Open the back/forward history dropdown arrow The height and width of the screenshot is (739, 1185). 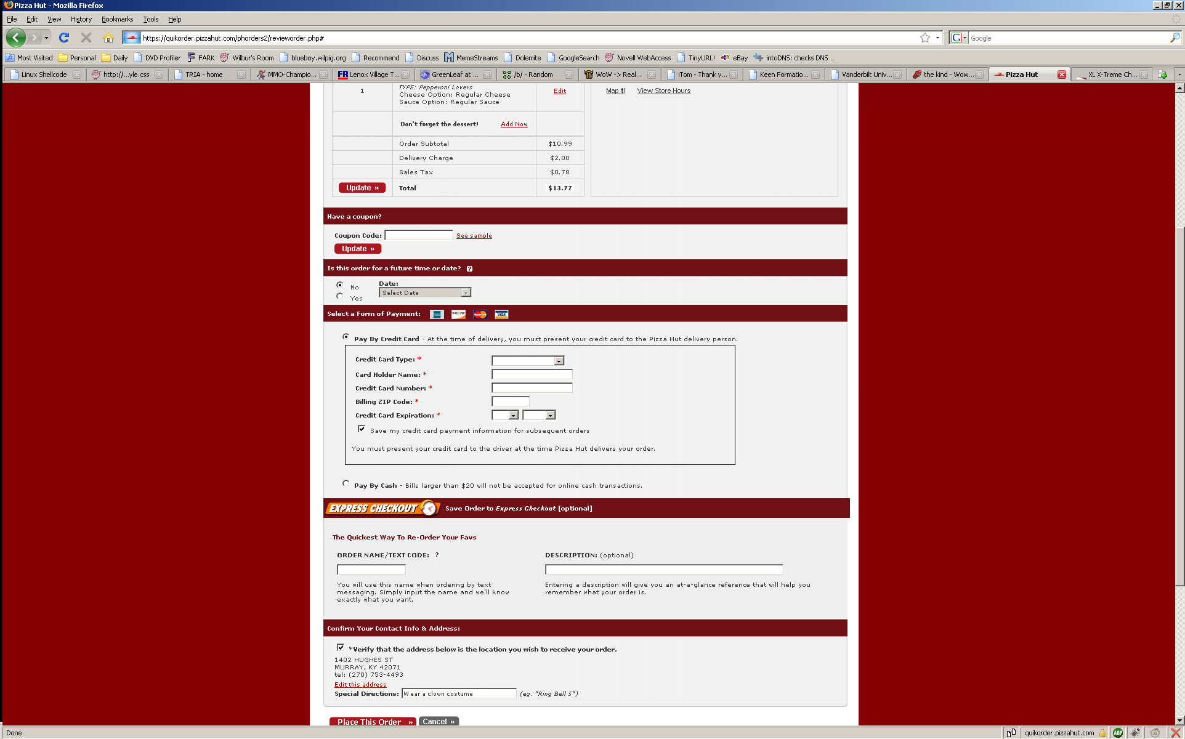pos(46,38)
